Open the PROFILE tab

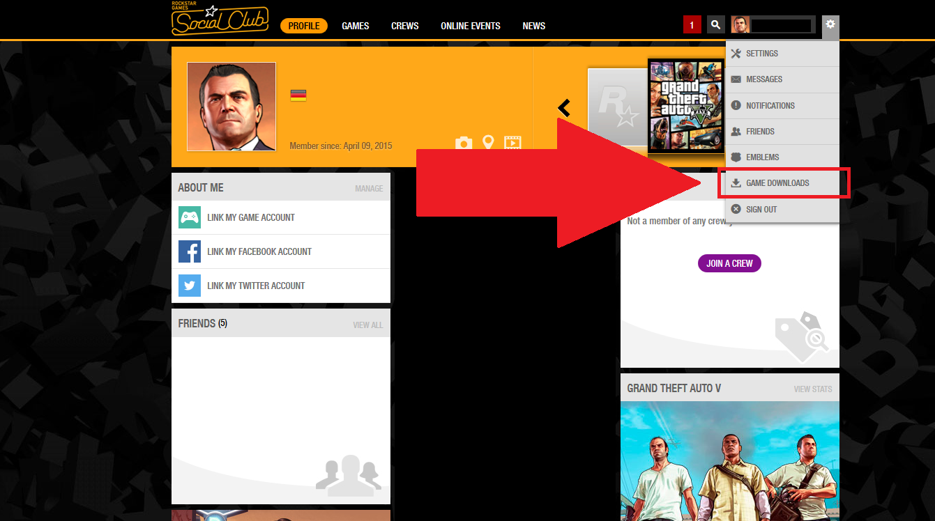304,26
